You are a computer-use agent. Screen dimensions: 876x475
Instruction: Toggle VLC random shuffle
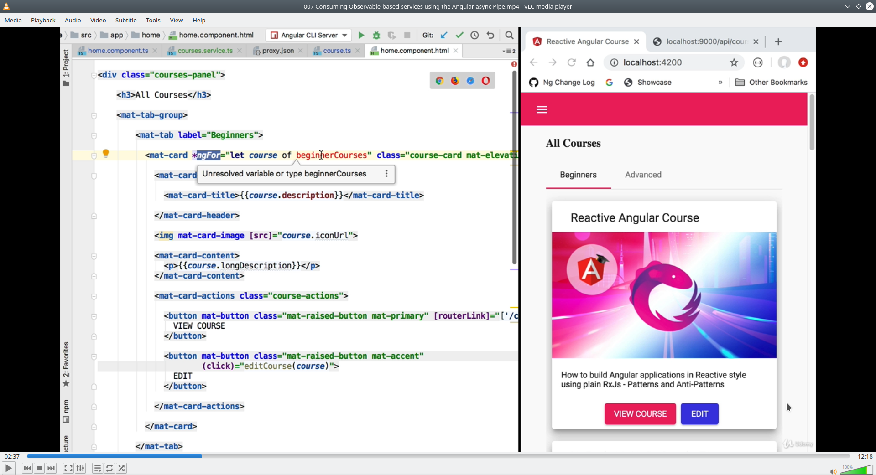coord(121,468)
